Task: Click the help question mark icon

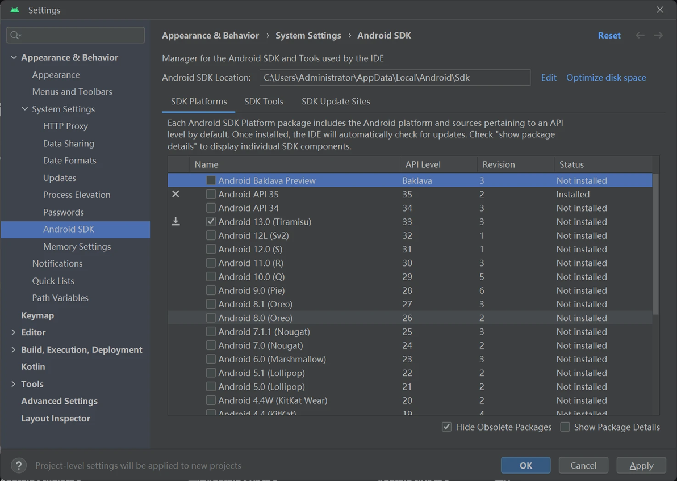Action: point(19,466)
